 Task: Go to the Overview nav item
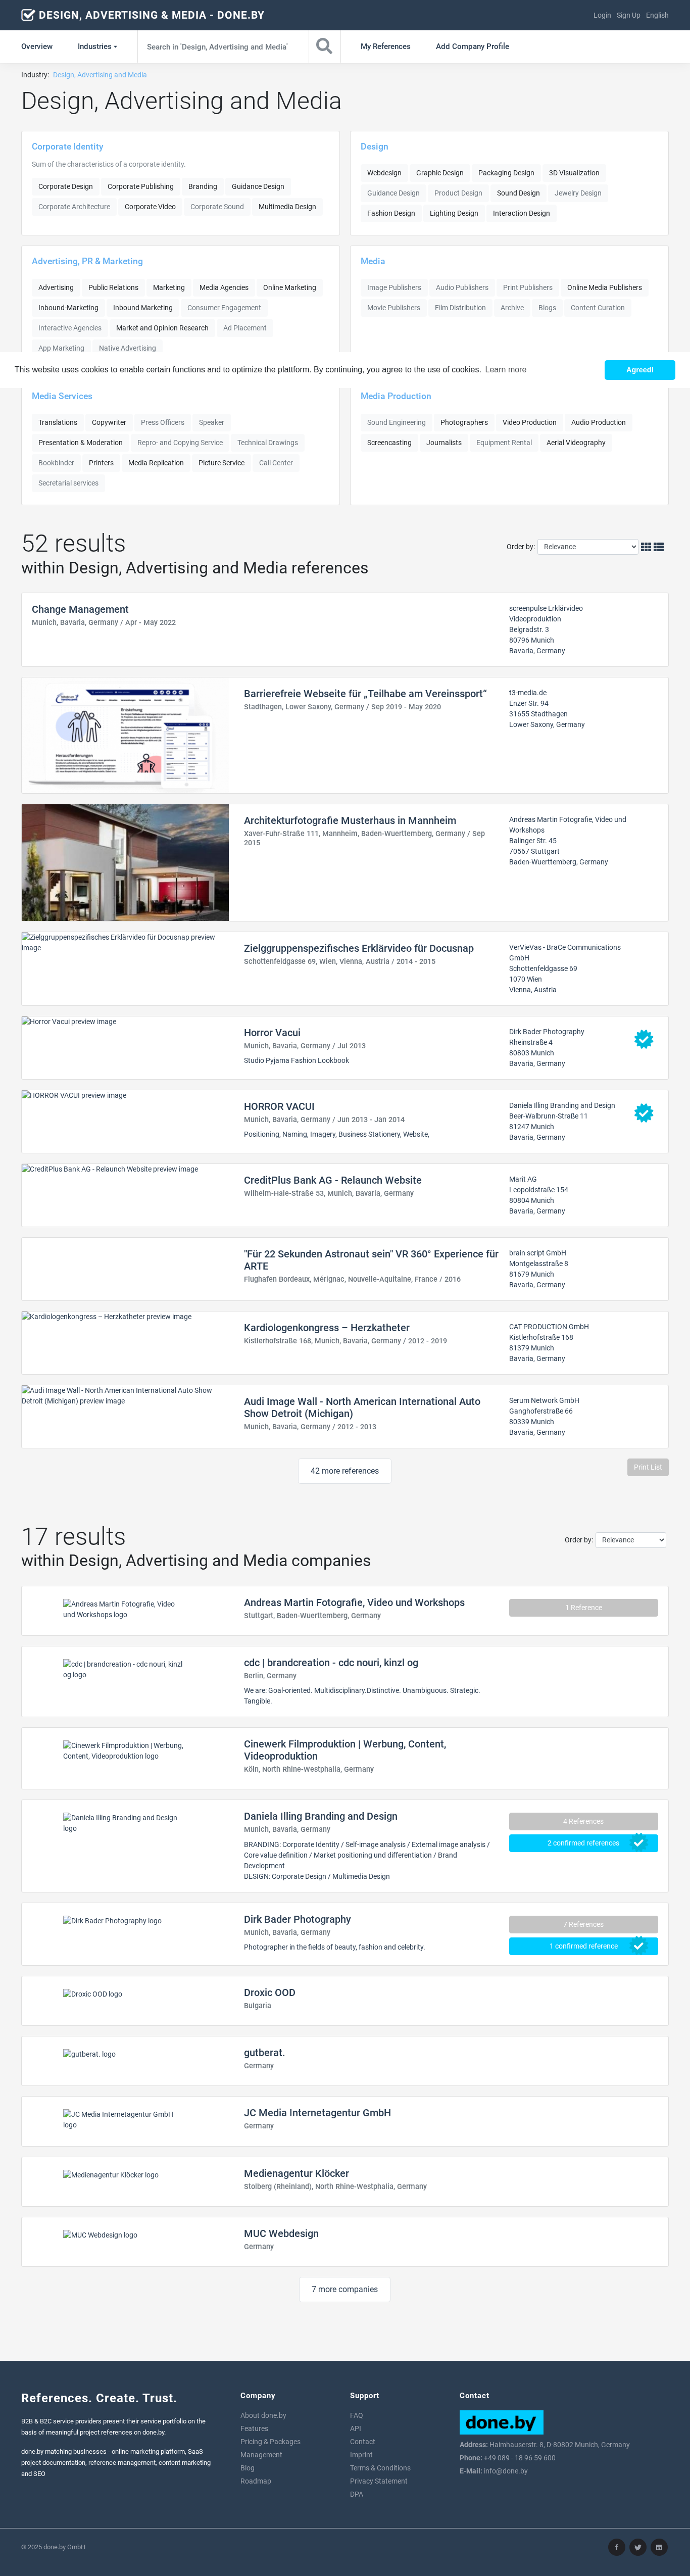tap(37, 46)
